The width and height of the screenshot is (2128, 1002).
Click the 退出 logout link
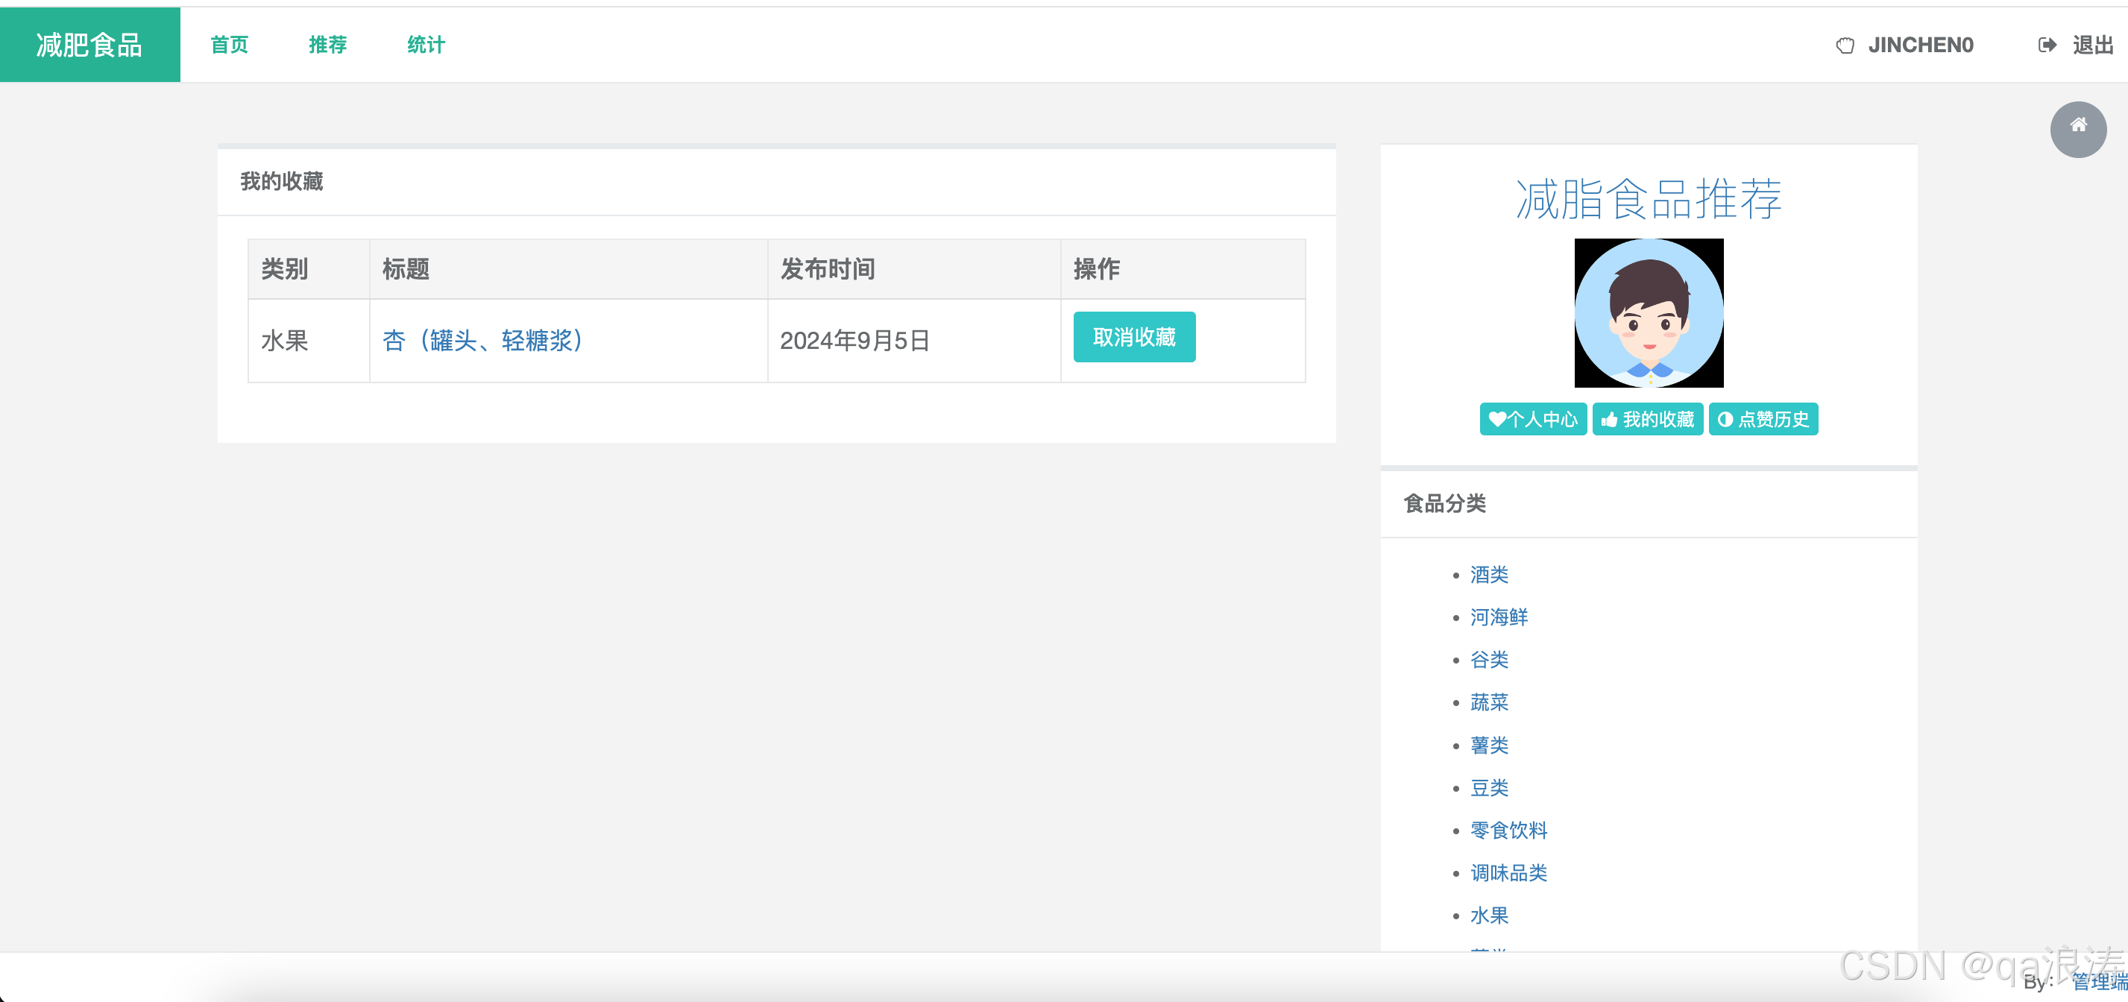[2092, 45]
